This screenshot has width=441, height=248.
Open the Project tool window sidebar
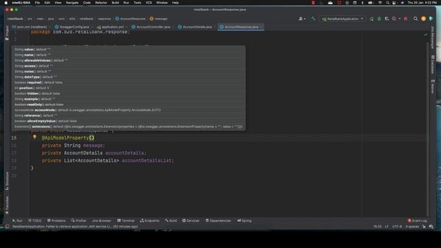click(7, 33)
